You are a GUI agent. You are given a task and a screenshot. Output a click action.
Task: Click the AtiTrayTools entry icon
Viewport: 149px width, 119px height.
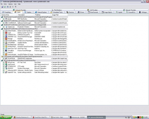point(6,62)
